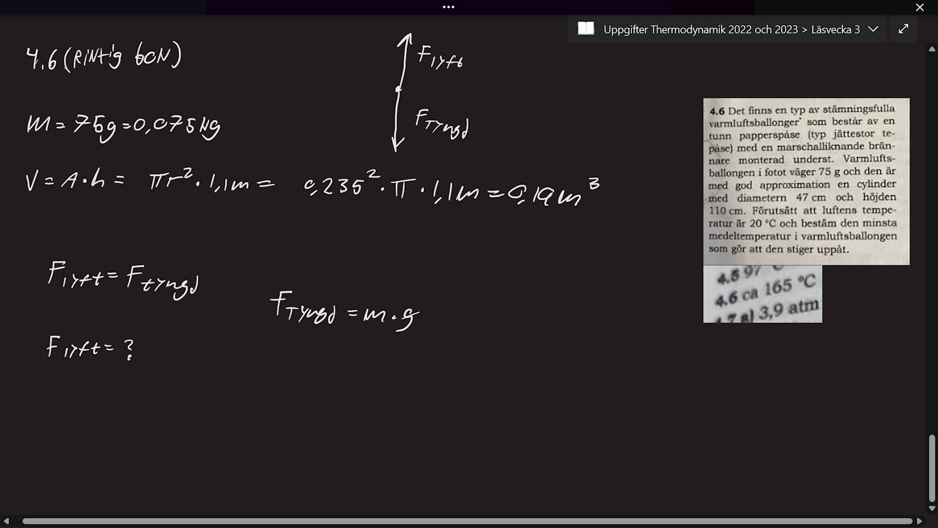The width and height of the screenshot is (938, 528).
Task: Click the vertical scrollbar down arrow
Action: [x=932, y=508]
